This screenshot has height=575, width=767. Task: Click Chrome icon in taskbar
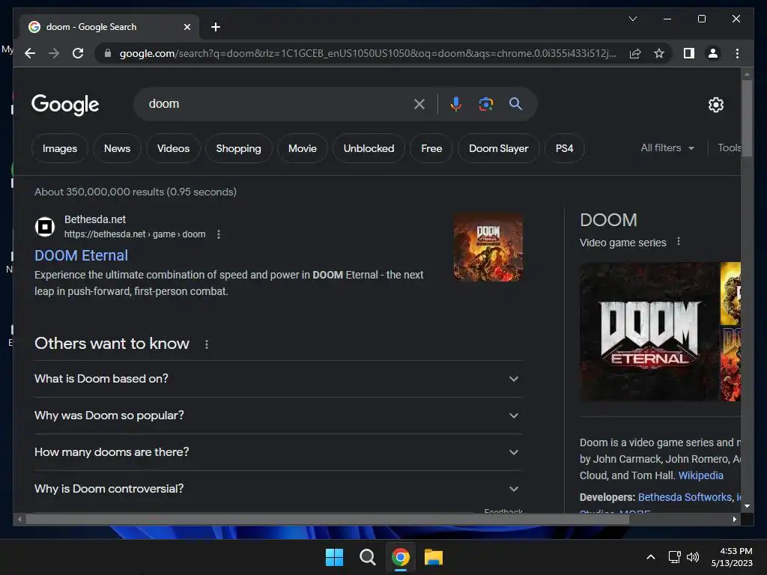(401, 557)
